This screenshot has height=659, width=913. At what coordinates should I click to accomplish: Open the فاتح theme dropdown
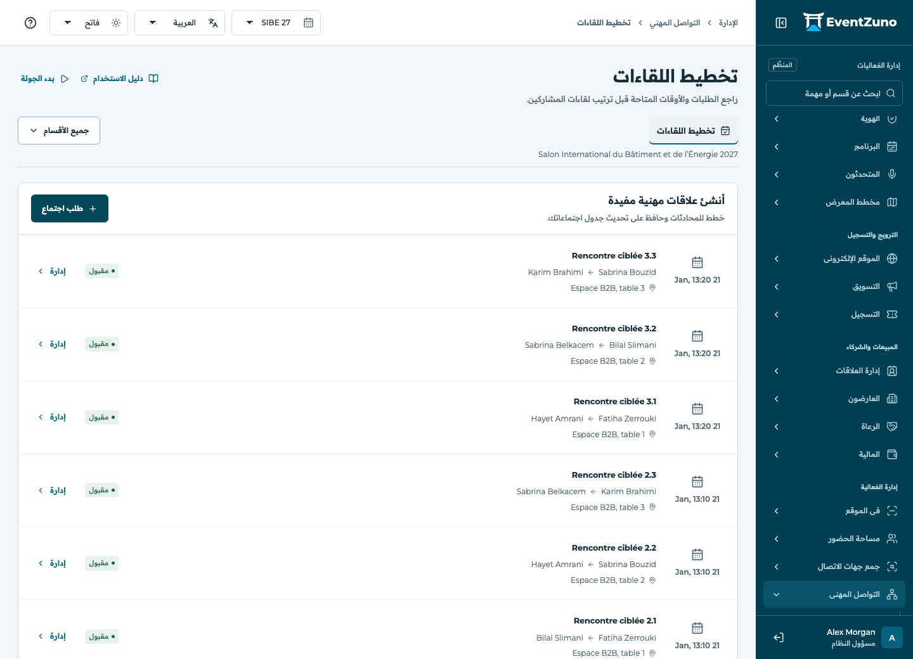89,23
